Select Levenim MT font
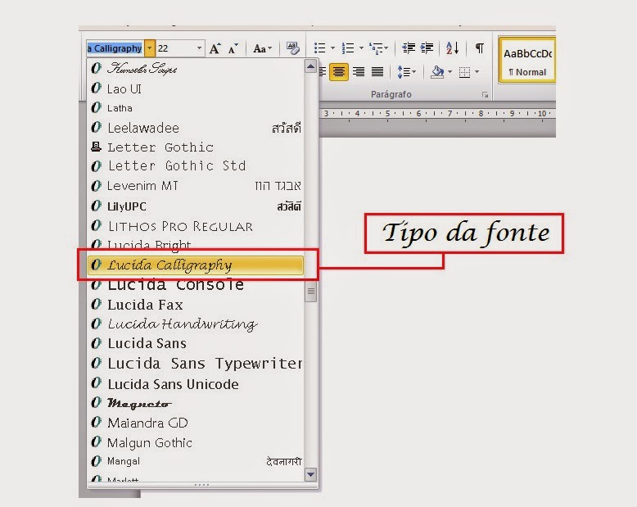Image resolution: width=637 pixels, height=507 pixels. pos(196,186)
